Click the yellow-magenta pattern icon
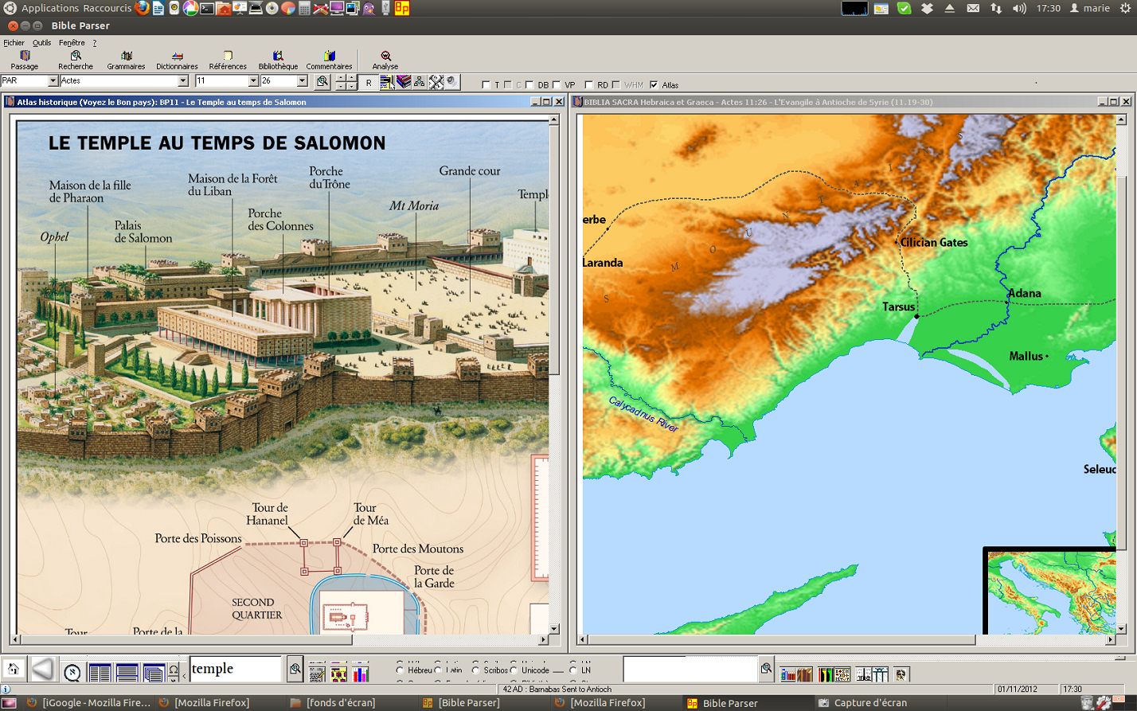Image resolution: width=1137 pixels, height=711 pixels. tap(339, 673)
